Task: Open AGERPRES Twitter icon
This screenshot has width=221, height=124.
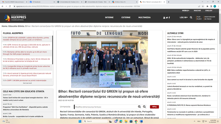Action: point(167,17)
